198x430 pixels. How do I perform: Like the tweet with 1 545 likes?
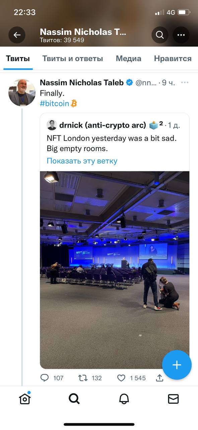121,378
